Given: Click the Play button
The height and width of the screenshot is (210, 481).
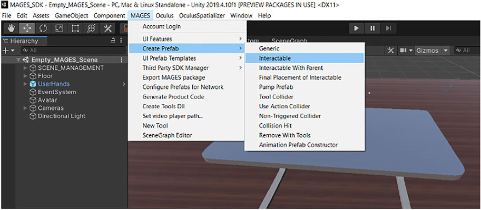Looking at the screenshot, I should tap(357, 28).
